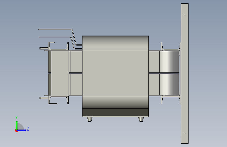This screenshot has width=227, height=147.
Task: Select the dark base strip under the housing
Action: (x=115, y=112)
